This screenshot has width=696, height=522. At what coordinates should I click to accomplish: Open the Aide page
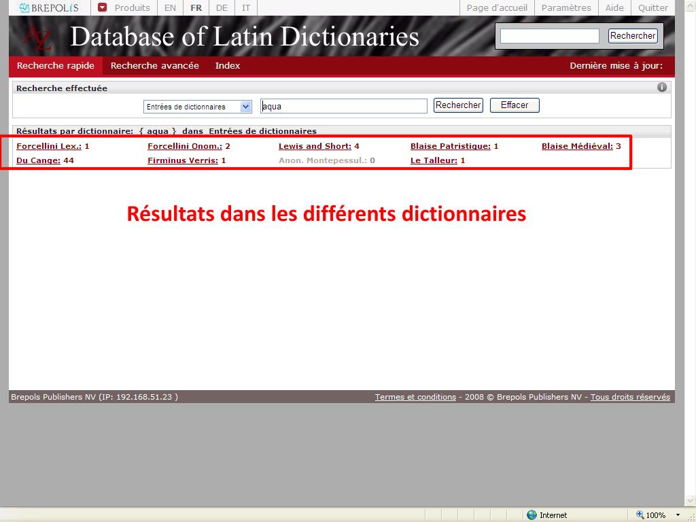(x=614, y=7)
